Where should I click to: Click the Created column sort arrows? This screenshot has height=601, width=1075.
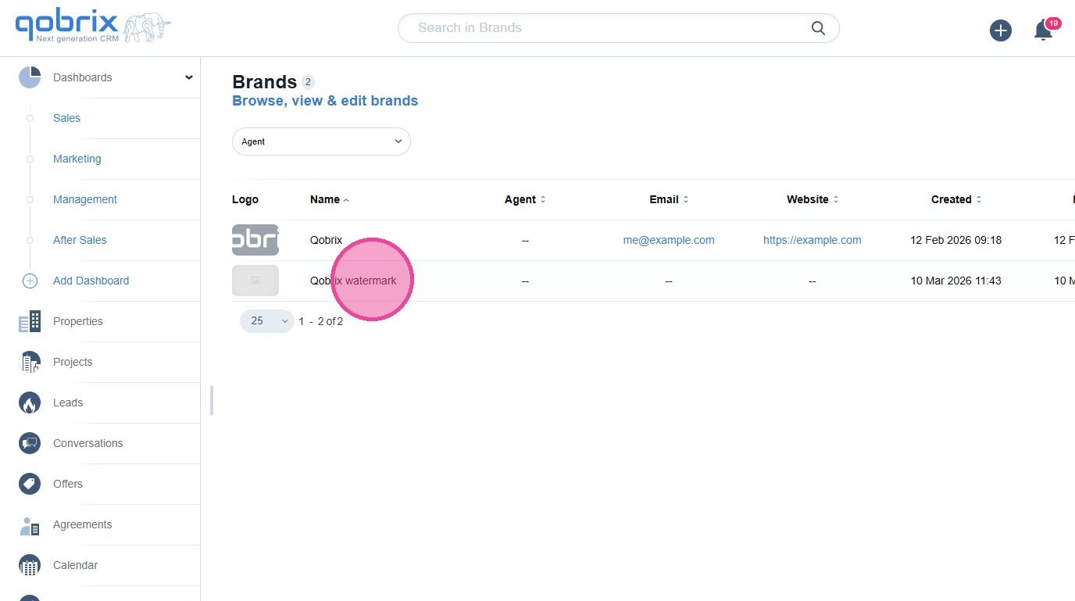coord(979,199)
